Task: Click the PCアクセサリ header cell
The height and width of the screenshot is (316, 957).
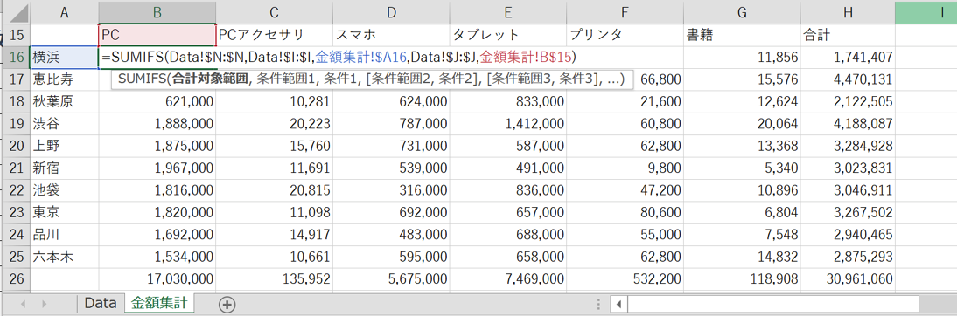Action: coord(274,35)
